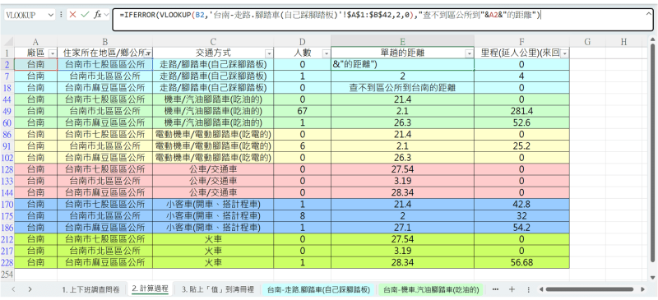Open sheet 3. 貼上「值」到清冊裡
The height and width of the screenshot is (300, 658).
pyautogui.click(x=218, y=289)
